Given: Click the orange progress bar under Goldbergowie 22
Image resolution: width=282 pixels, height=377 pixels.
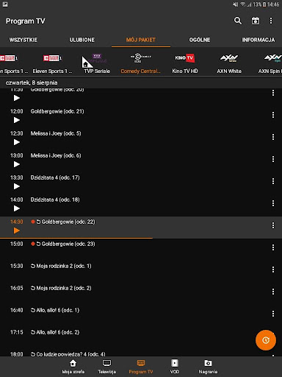Looking at the screenshot, I should point(76,238).
